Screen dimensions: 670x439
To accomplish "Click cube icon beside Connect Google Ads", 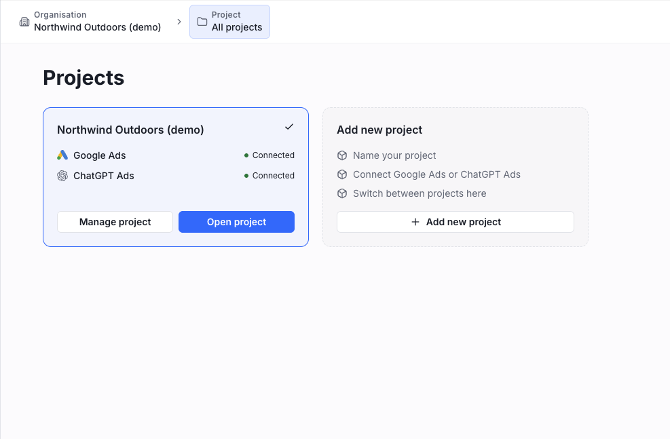I will [342, 174].
